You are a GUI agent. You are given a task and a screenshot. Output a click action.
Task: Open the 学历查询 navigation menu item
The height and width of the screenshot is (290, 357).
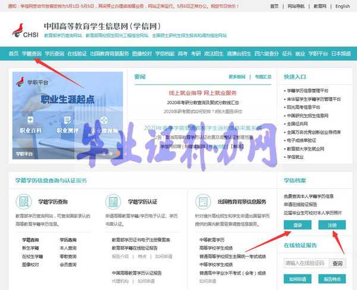[x=54, y=54]
